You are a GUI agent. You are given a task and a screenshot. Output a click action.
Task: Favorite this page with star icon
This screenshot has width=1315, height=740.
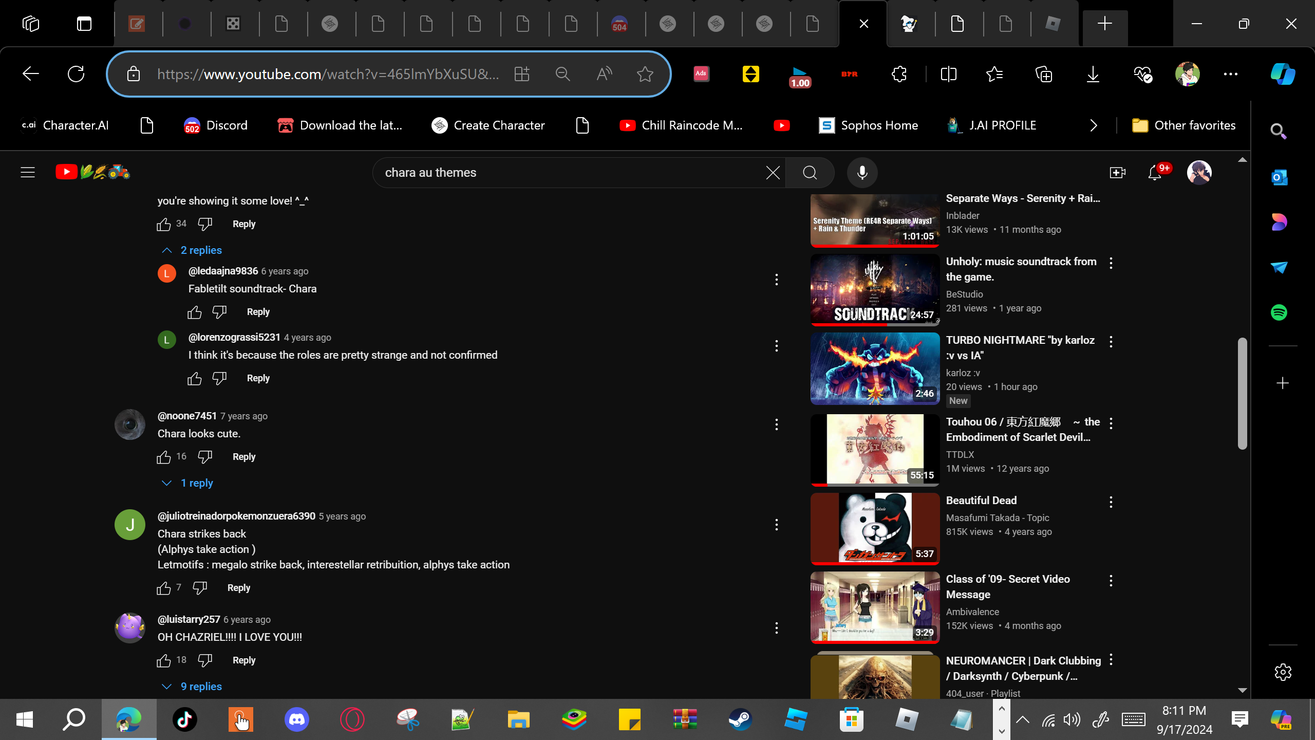coord(645,75)
